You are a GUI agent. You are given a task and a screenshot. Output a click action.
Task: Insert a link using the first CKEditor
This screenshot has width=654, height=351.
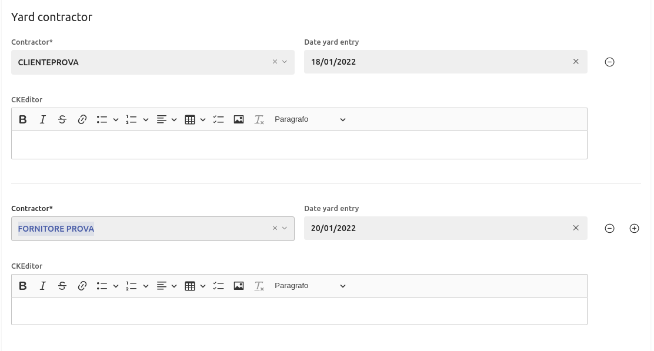click(82, 119)
